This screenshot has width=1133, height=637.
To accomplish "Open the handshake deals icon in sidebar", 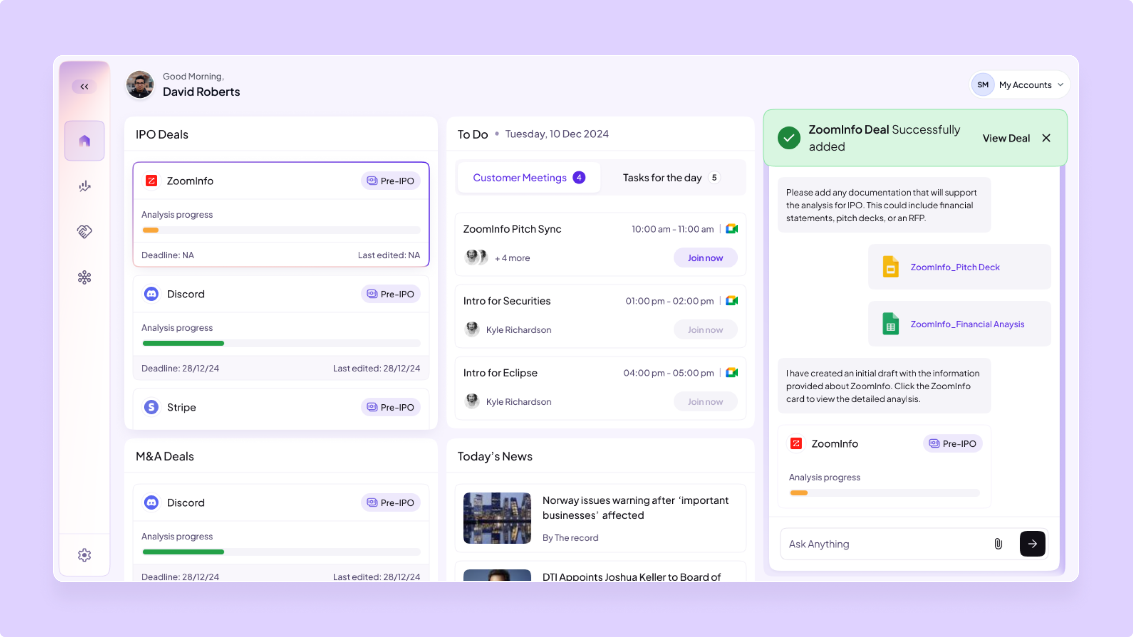I will (84, 231).
